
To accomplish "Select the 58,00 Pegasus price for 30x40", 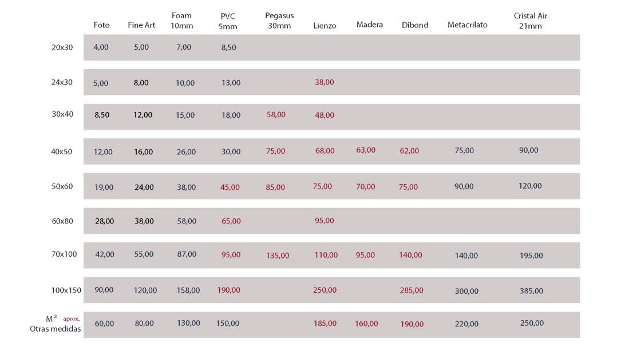I will click(276, 114).
